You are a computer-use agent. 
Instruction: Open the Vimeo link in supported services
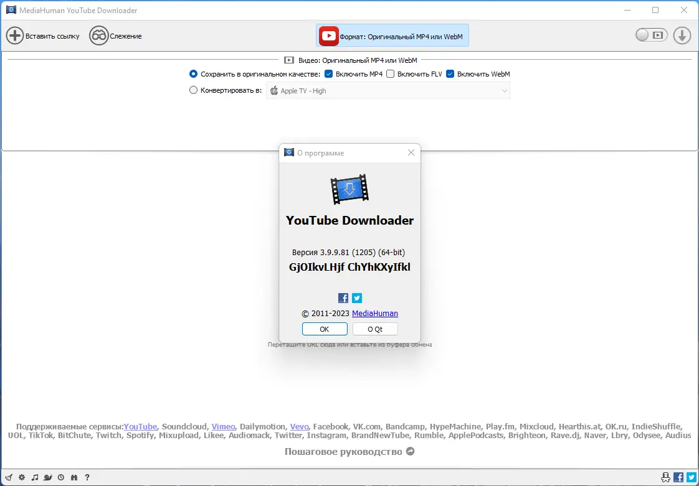(223, 426)
